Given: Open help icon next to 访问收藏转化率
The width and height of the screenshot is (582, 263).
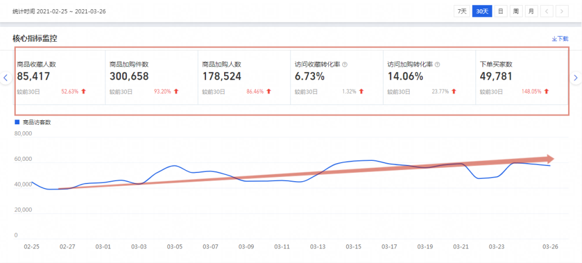Looking at the screenshot, I should pos(345,64).
